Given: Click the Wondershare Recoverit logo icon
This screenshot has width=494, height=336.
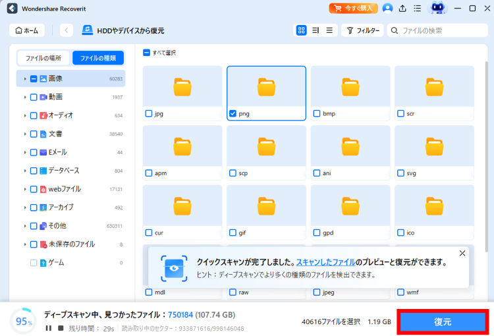Looking at the screenshot, I should point(13,9).
